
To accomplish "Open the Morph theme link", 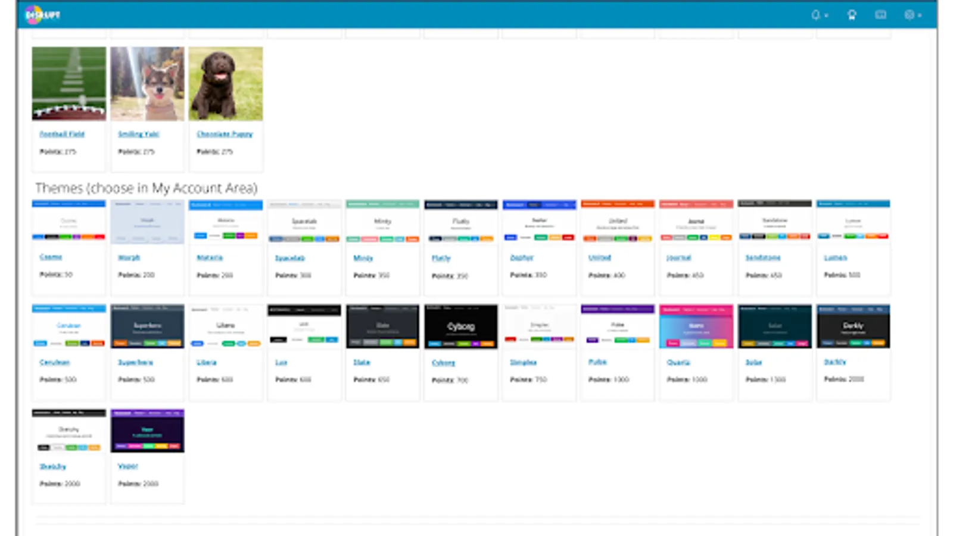I will click(129, 258).
